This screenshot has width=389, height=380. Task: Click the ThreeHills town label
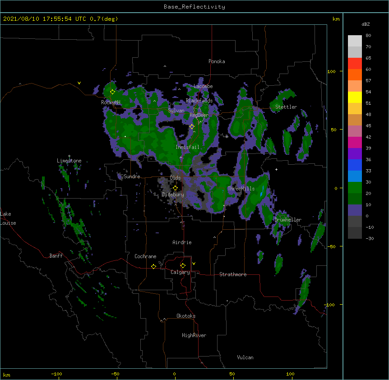click(241, 189)
